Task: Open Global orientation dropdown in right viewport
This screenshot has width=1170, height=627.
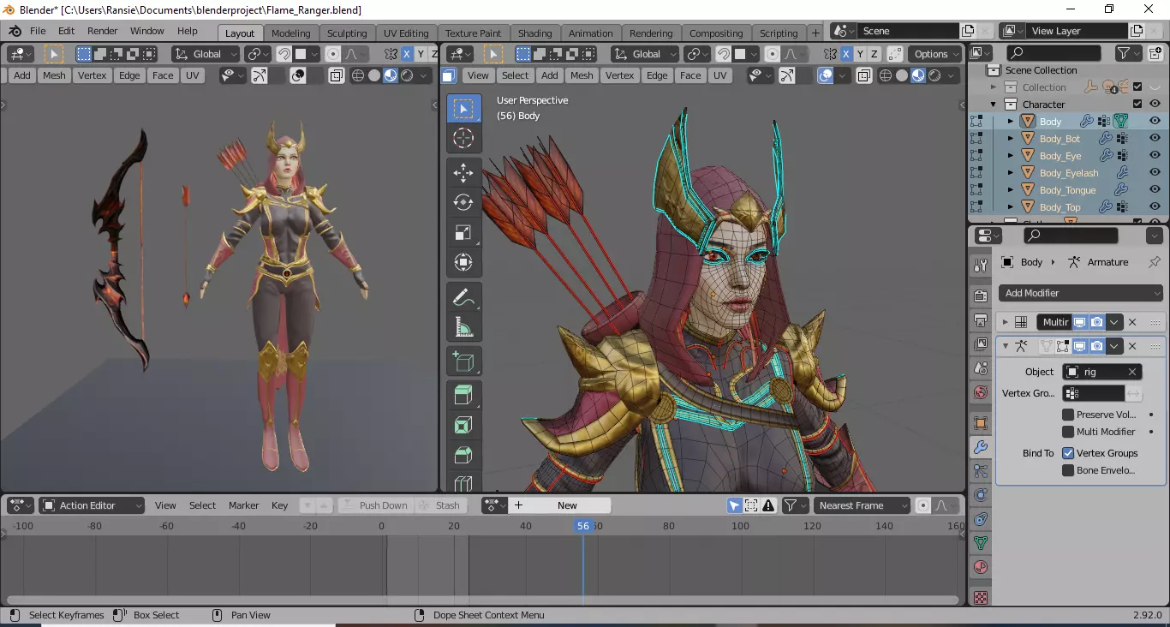Action: 644,54
